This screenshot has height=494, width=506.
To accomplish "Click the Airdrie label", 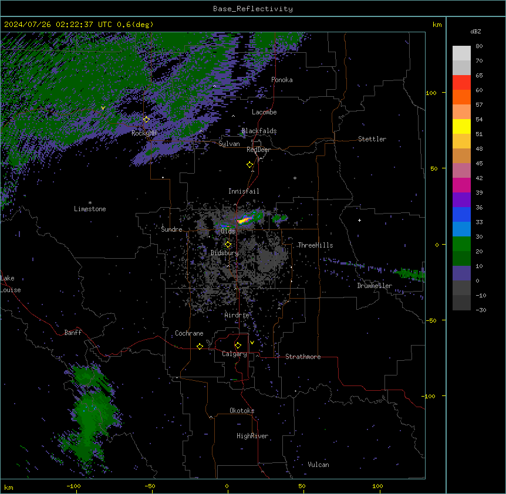I will coord(237,315).
